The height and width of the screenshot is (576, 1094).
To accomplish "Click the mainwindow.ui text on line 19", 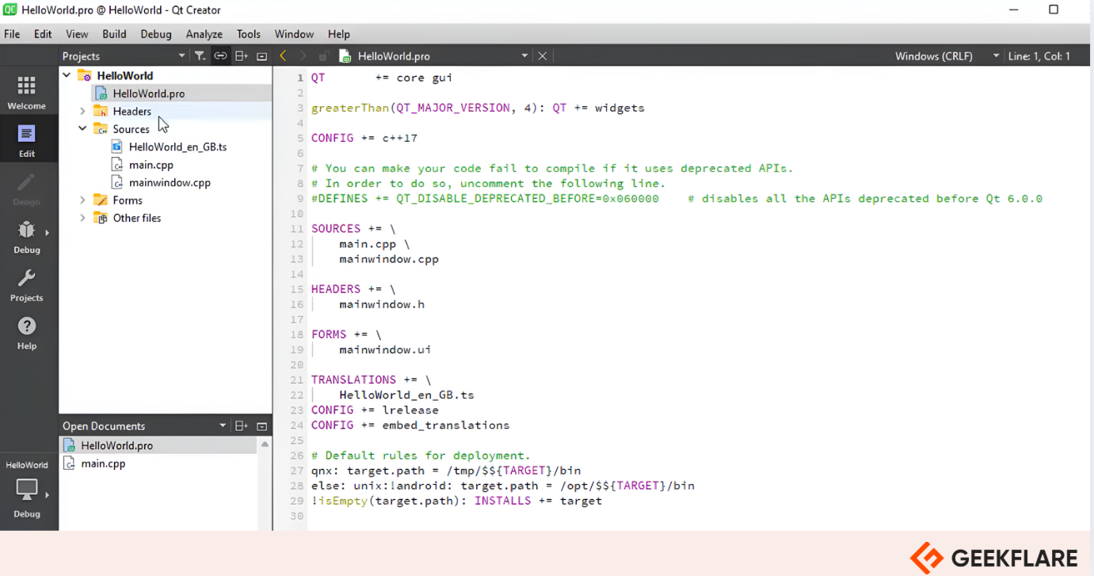I will (x=385, y=349).
